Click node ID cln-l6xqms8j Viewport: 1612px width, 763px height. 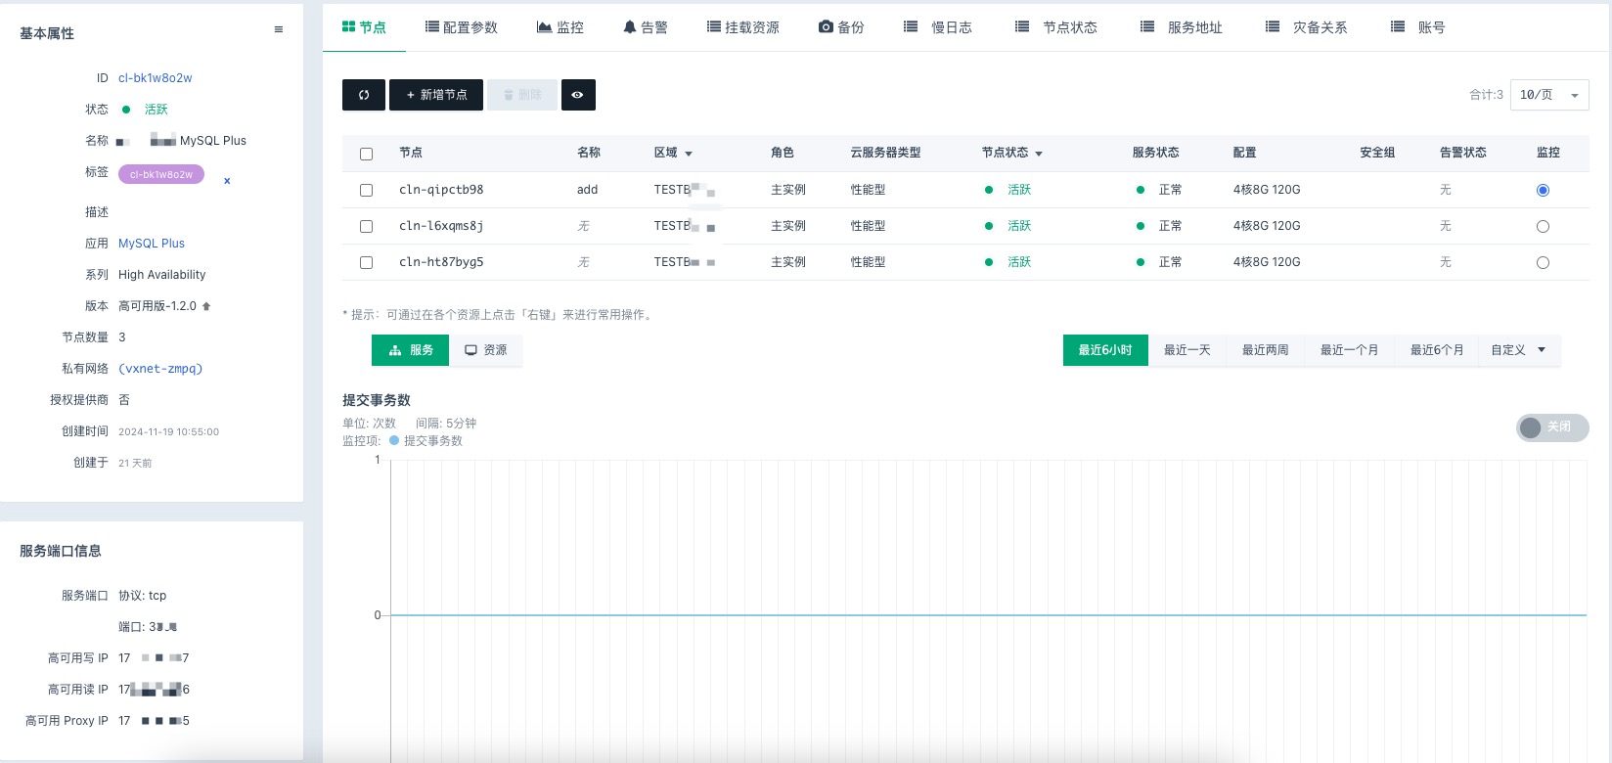pyautogui.click(x=441, y=226)
